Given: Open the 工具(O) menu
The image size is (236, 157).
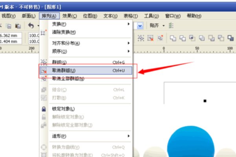Looking at the screenshot, I should click(152, 16).
